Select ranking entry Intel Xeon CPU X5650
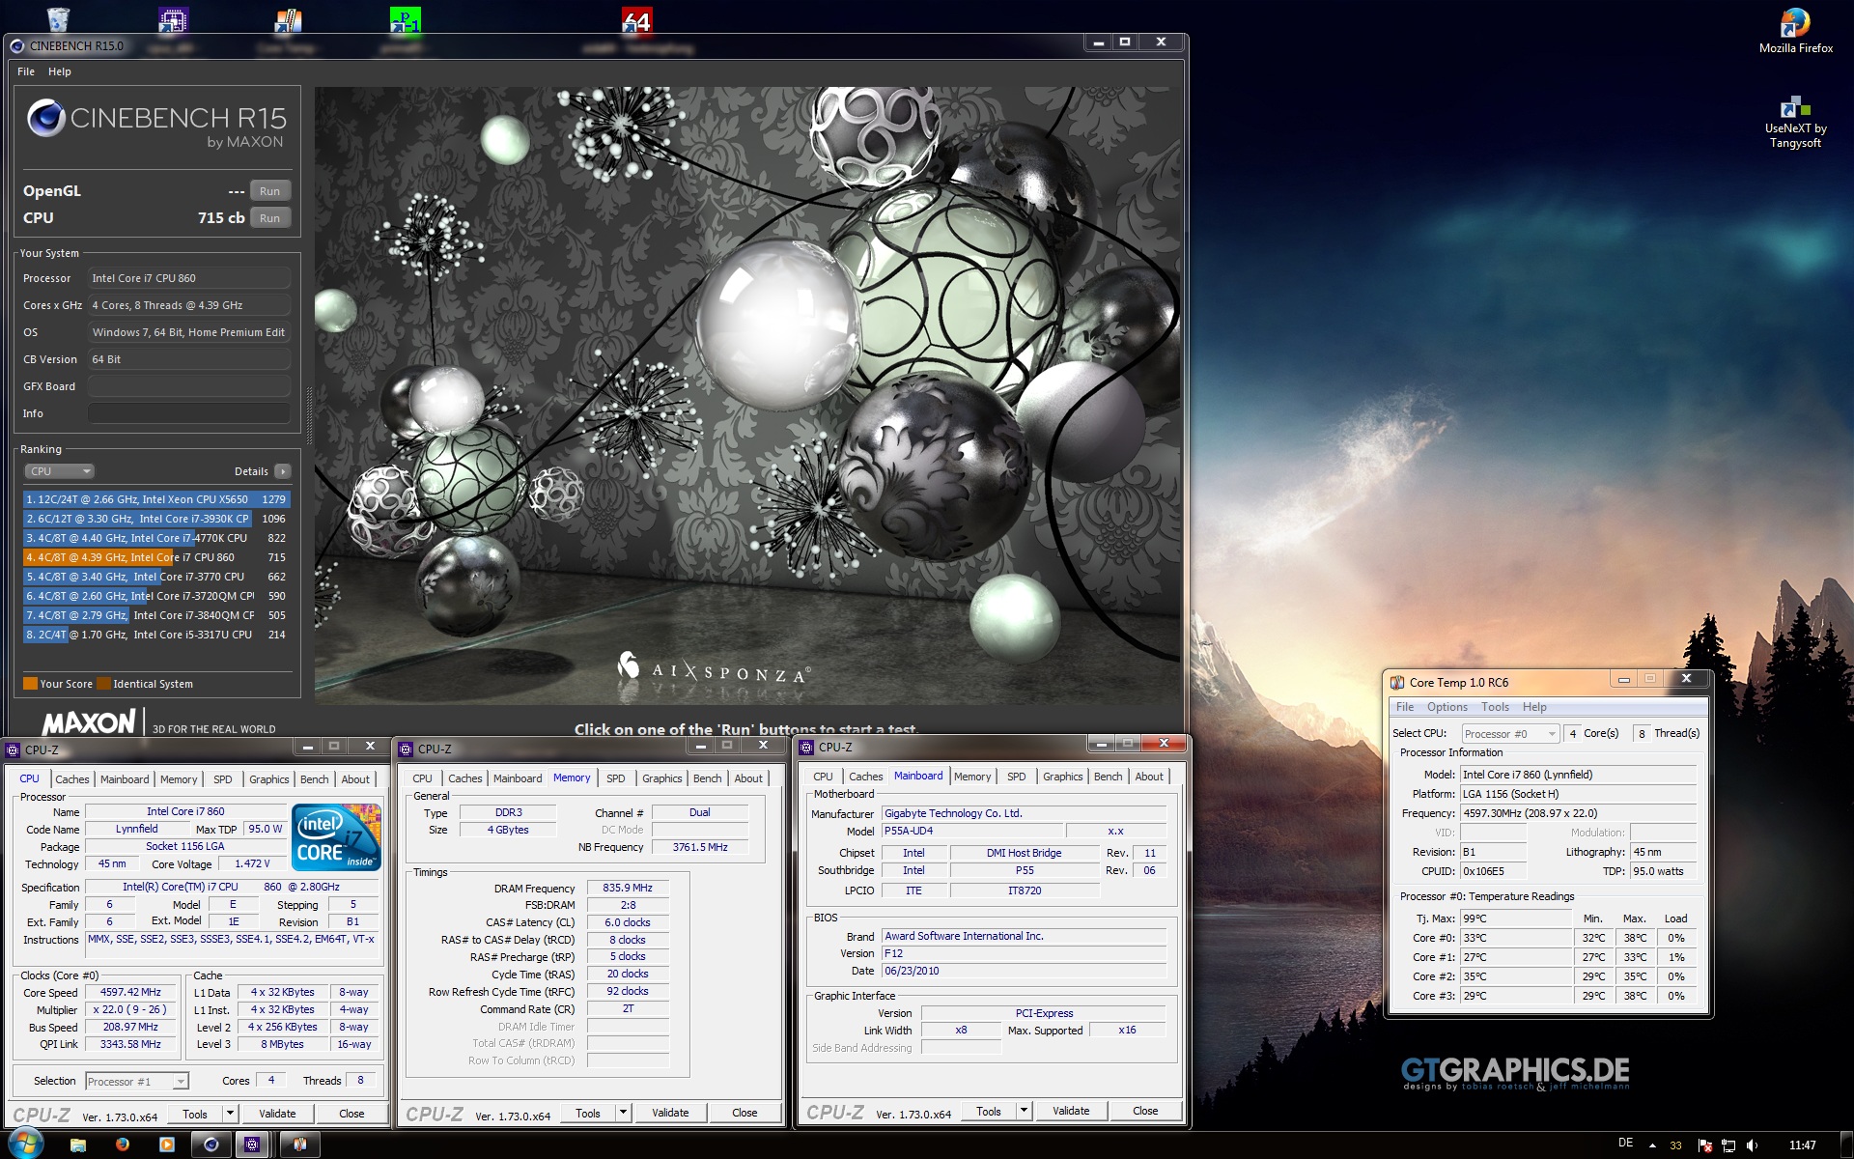Screen dimensions: 1854x1159 pos(156,499)
